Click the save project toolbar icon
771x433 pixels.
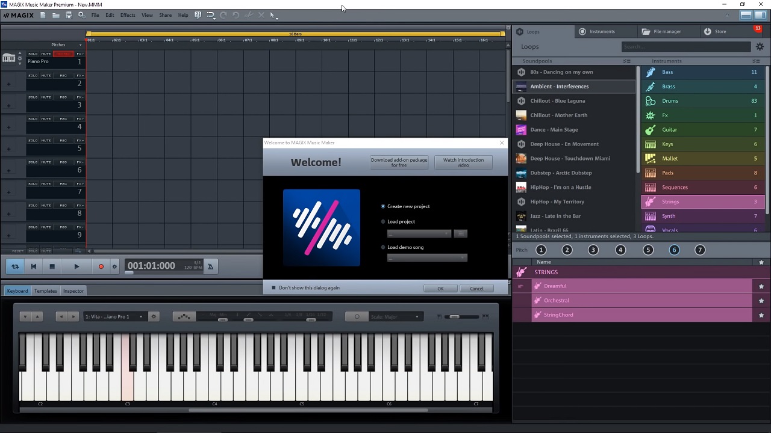coord(69,15)
